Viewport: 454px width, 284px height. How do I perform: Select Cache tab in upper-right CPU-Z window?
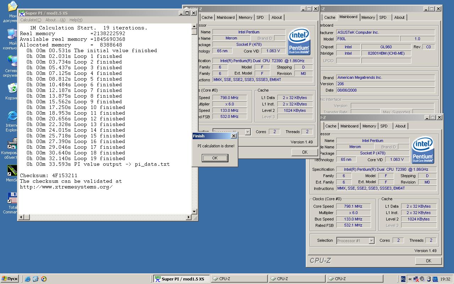point(330,17)
